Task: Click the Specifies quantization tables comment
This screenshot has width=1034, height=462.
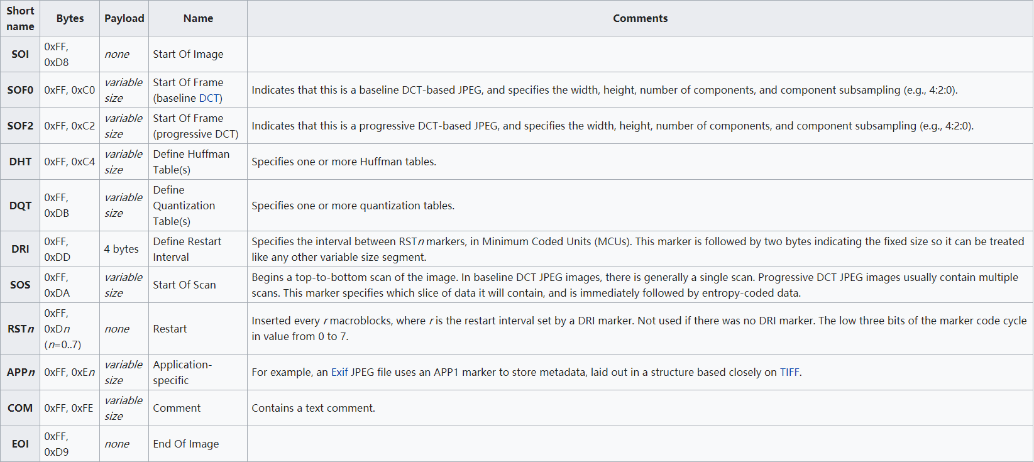Action: [353, 206]
